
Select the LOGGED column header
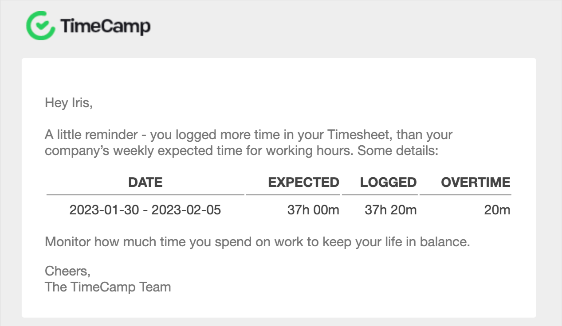[x=389, y=182]
